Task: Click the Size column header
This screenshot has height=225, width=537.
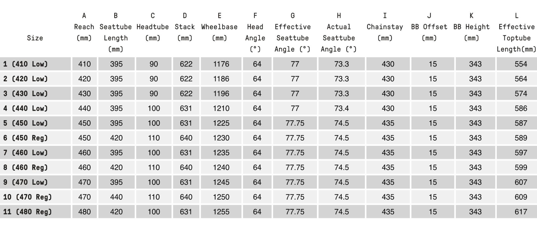Action: pos(35,38)
